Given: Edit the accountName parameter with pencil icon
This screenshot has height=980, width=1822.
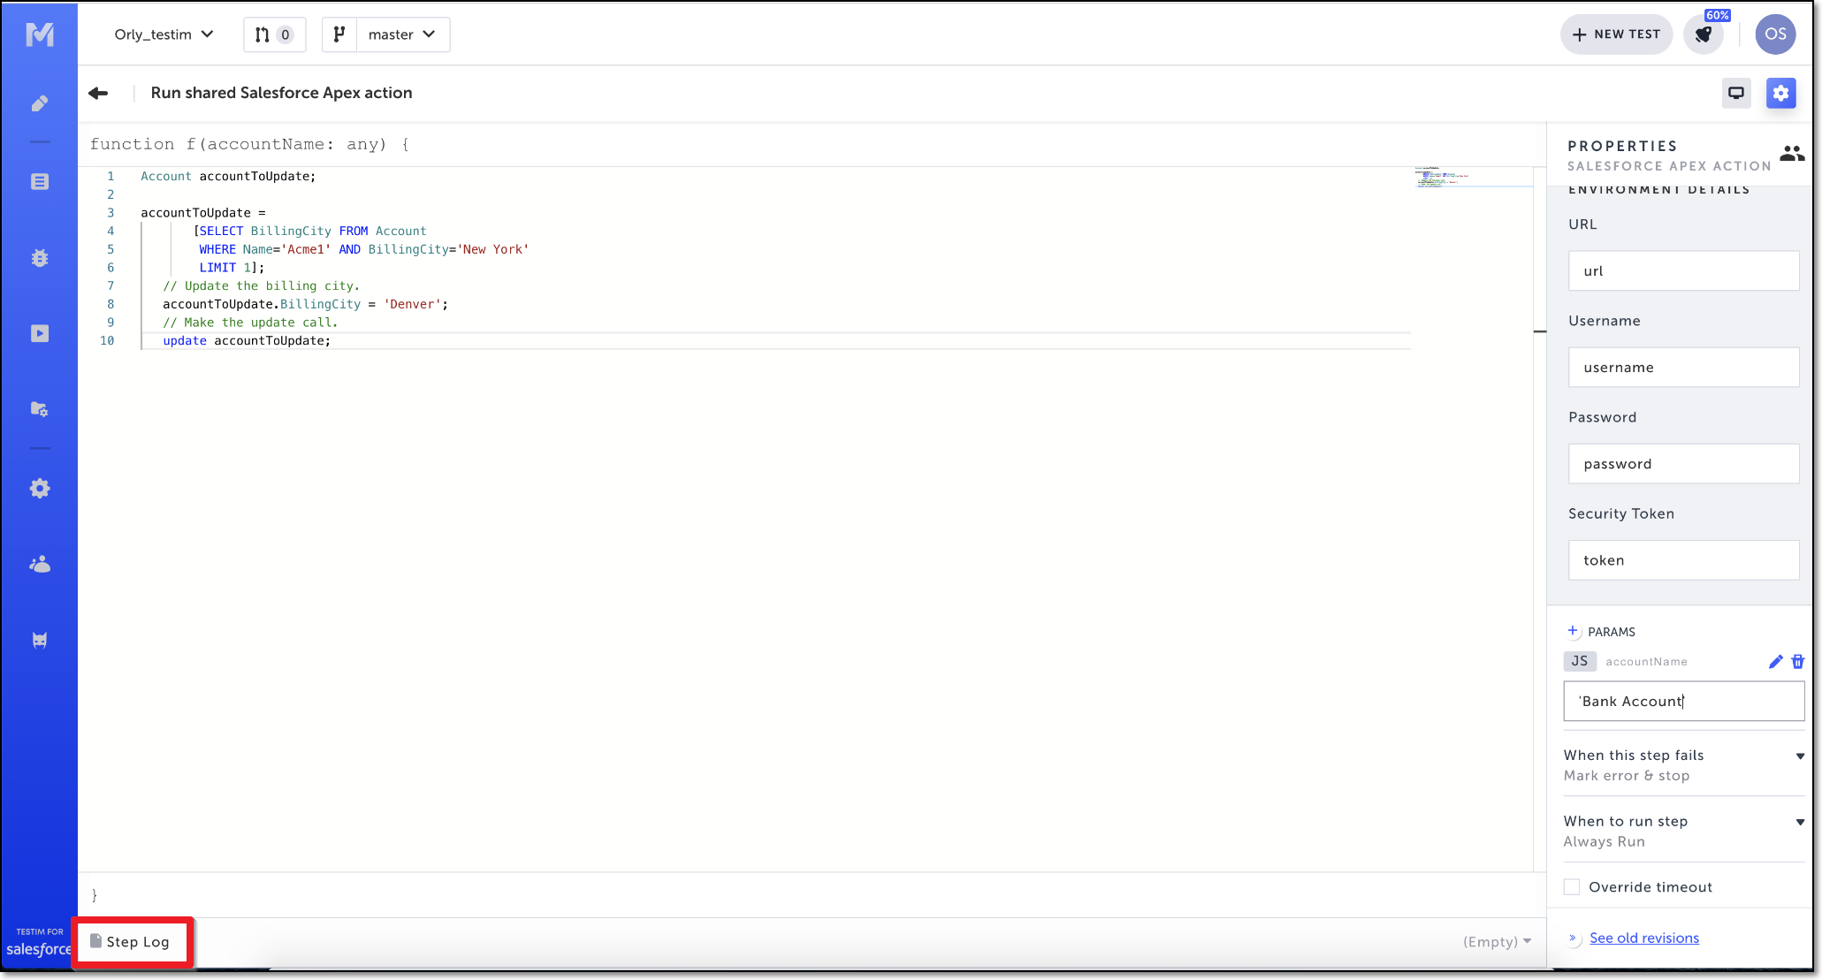Looking at the screenshot, I should [x=1775, y=662].
